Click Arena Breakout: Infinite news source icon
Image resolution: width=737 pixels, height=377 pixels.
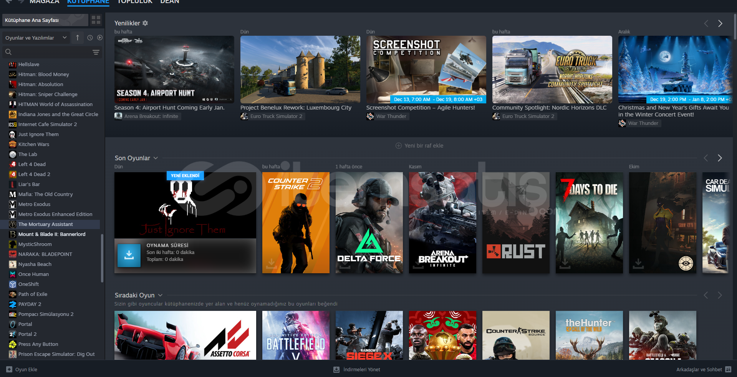(118, 116)
